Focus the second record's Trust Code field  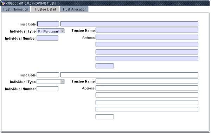[x=48, y=75]
